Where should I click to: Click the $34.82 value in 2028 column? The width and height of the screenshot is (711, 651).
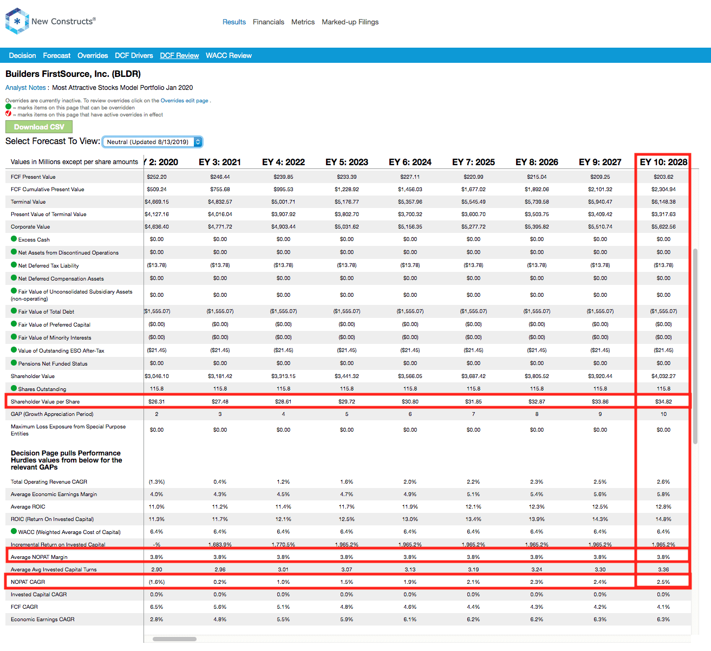coord(663,401)
